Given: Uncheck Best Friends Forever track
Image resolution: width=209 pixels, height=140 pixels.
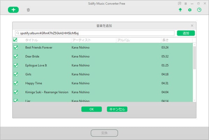Looking at the screenshot, I should (16, 47).
